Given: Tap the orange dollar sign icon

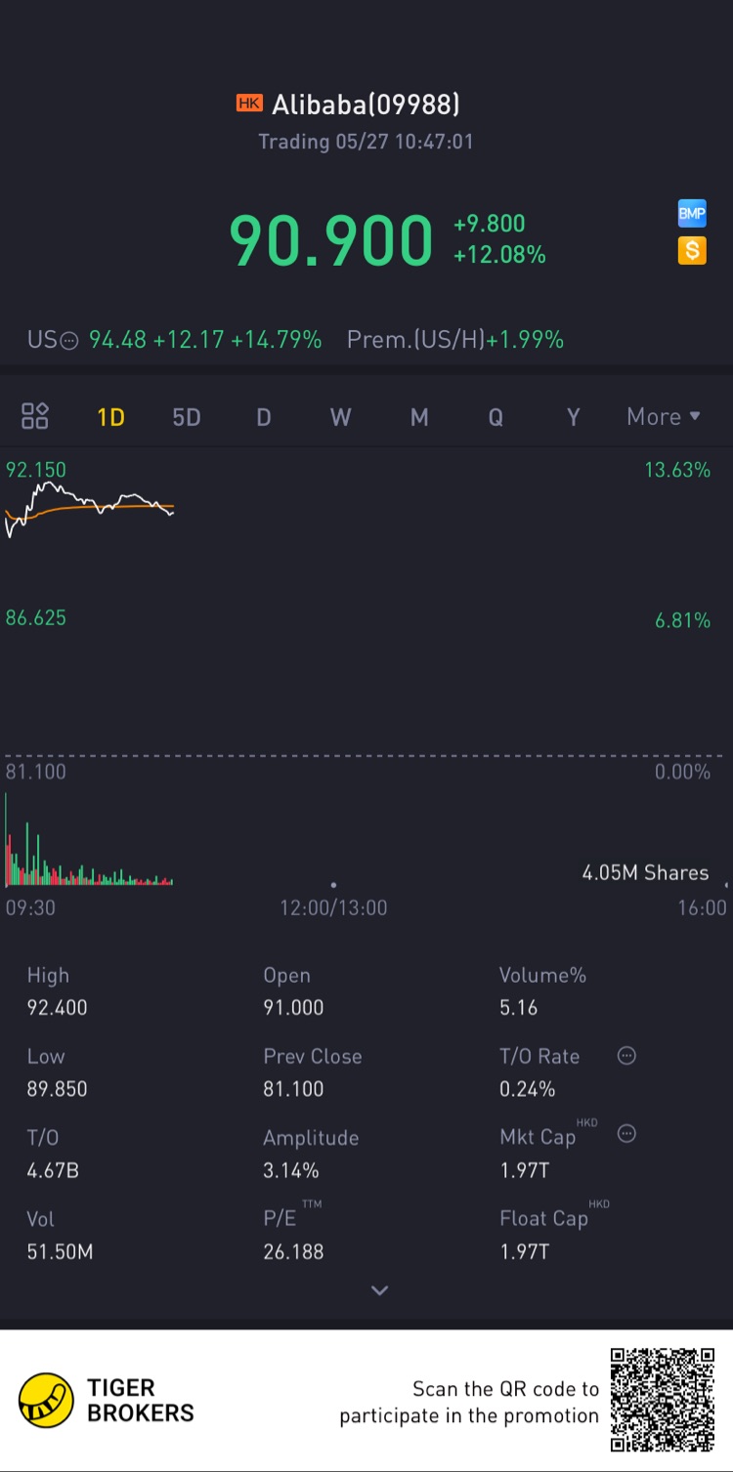Looking at the screenshot, I should click(692, 250).
